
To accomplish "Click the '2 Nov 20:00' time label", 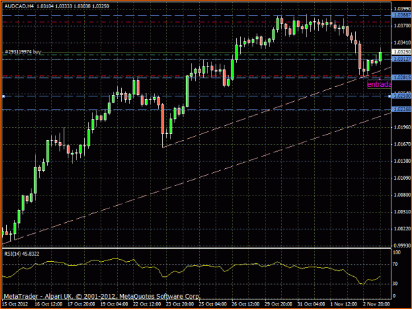I will click(x=377, y=304).
